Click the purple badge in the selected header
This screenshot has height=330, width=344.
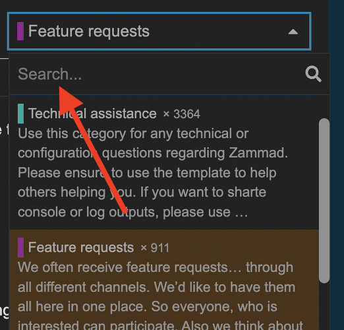tap(20, 31)
